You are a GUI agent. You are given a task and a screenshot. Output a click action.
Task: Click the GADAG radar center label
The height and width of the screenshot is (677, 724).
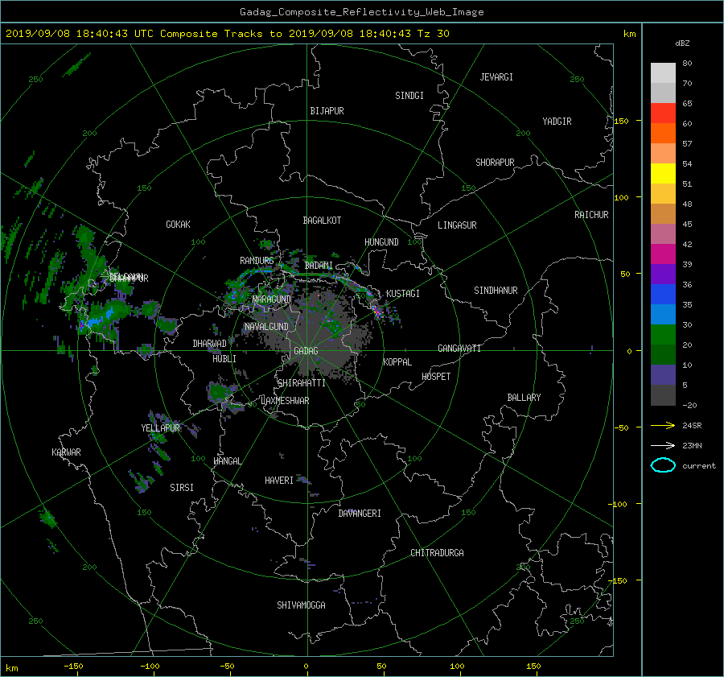tap(306, 351)
